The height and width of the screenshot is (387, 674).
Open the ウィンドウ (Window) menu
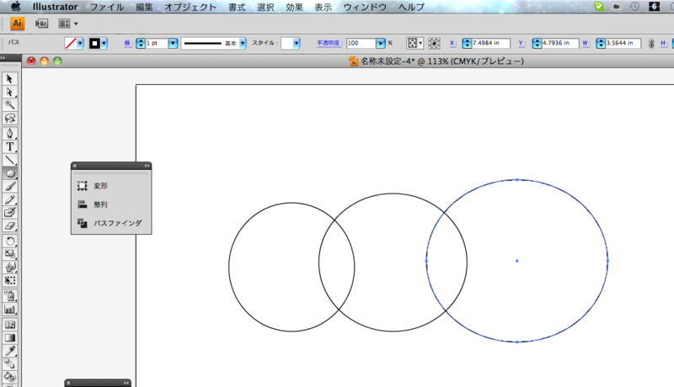[x=365, y=7]
